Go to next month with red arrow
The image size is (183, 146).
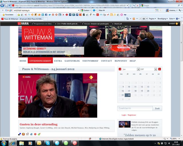click(160, 69)
